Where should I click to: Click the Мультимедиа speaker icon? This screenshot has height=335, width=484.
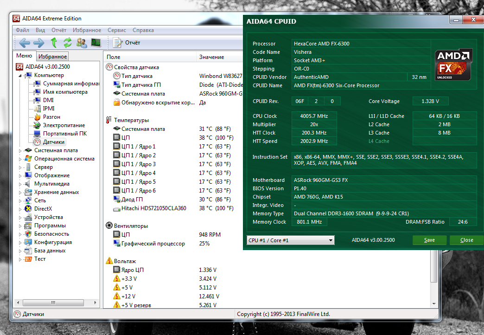coord(28,184)
